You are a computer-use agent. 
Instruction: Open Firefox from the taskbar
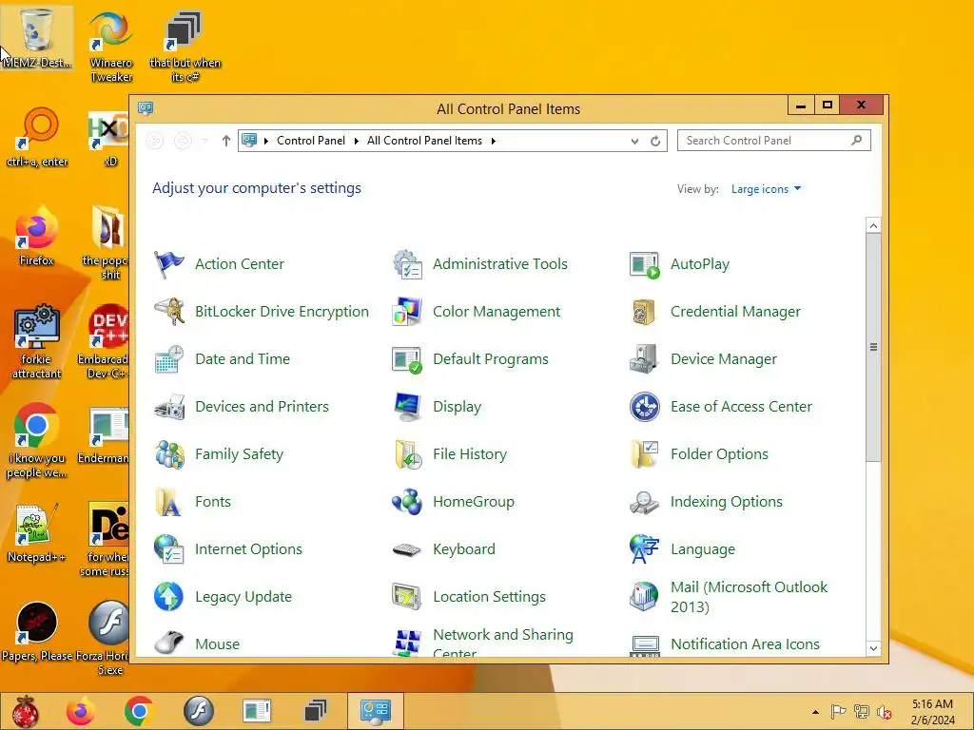81,711
